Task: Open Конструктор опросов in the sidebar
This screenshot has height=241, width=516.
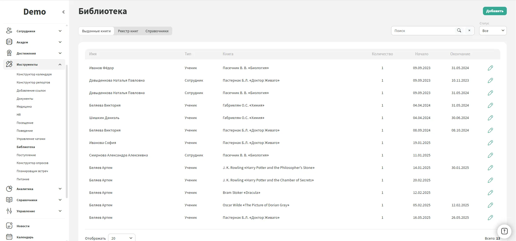Action: pyautogui.click(x=33, y=163)
